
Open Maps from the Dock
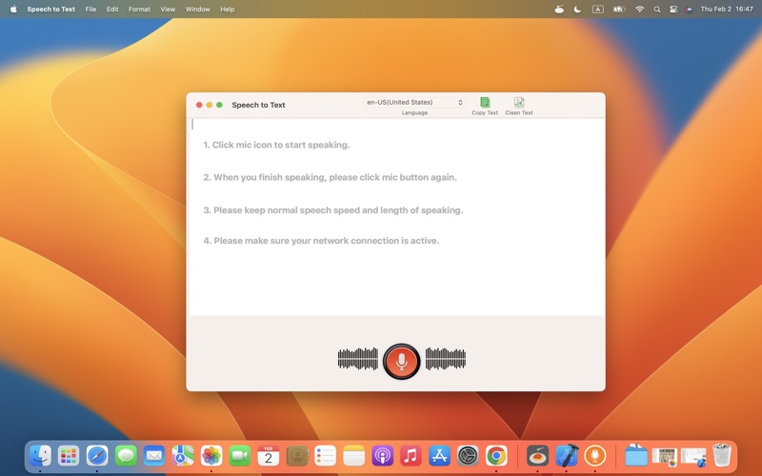coord(183,456)
